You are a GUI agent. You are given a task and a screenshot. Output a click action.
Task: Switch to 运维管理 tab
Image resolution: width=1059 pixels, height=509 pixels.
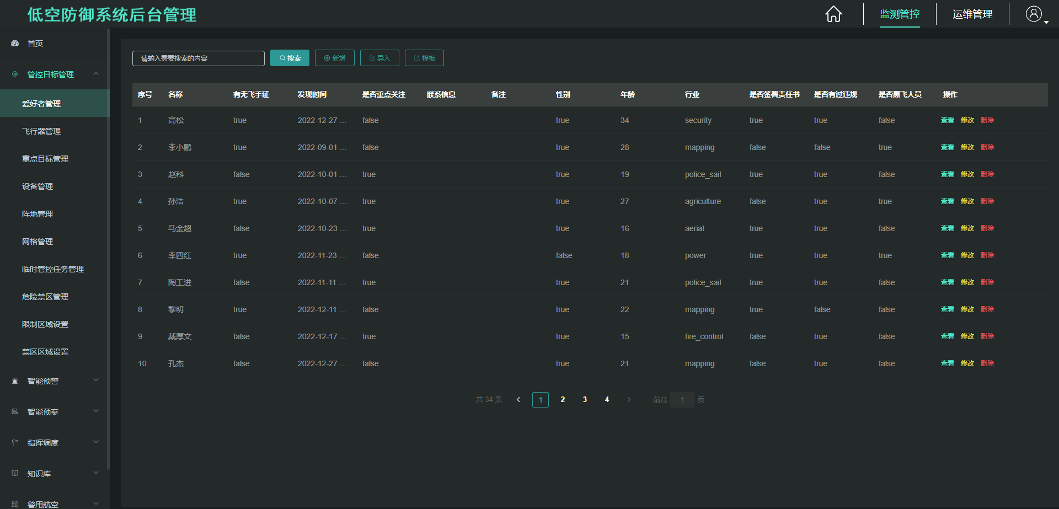[972, 14]
